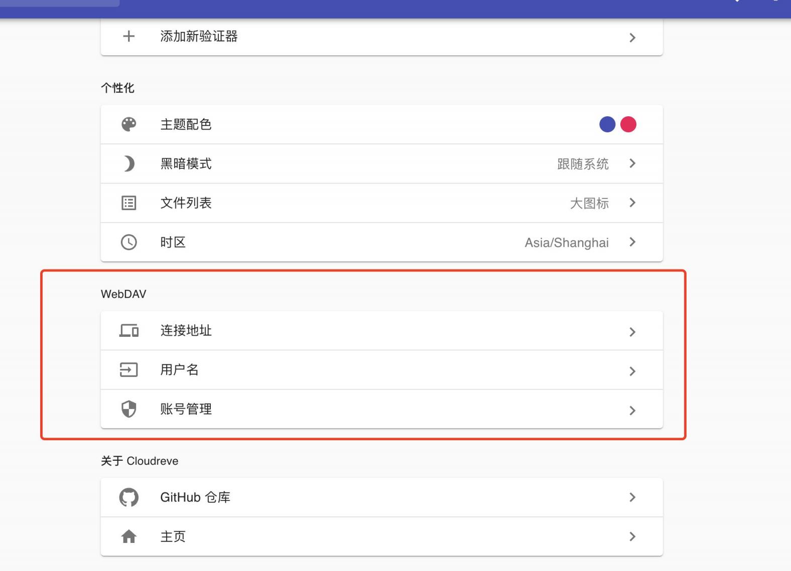Click the list icon beside 文件列表

[x=129, y=203]
